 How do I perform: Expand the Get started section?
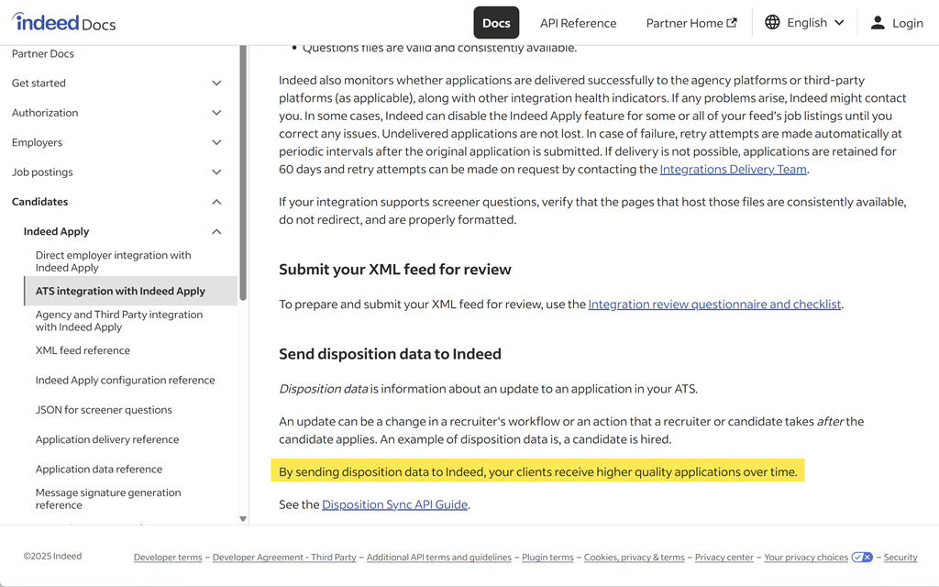point(216,83)
